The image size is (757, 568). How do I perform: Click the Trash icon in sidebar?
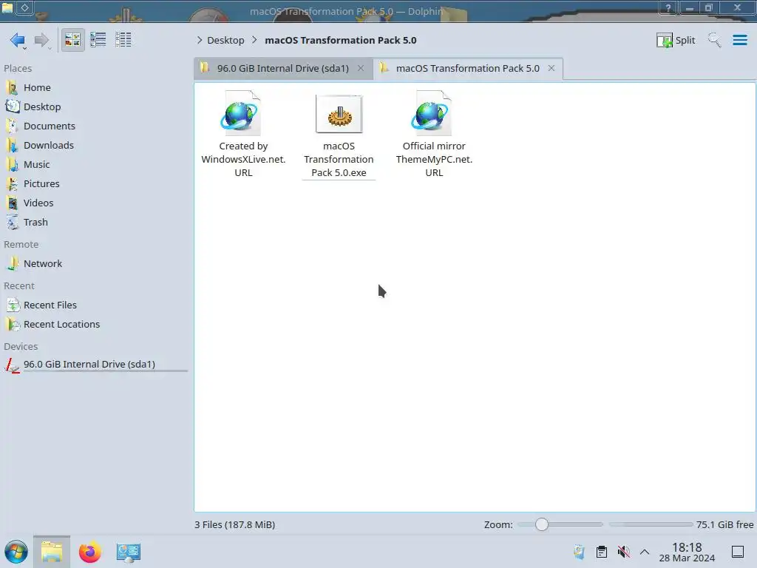click(x=13, y=223)
